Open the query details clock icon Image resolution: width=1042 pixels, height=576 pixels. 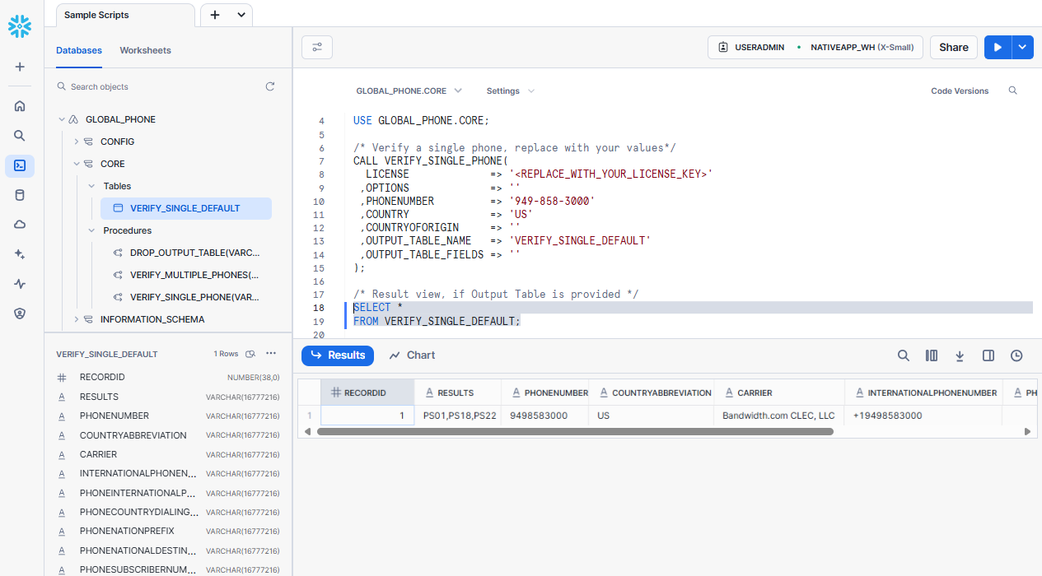[x=1016, y=355]
